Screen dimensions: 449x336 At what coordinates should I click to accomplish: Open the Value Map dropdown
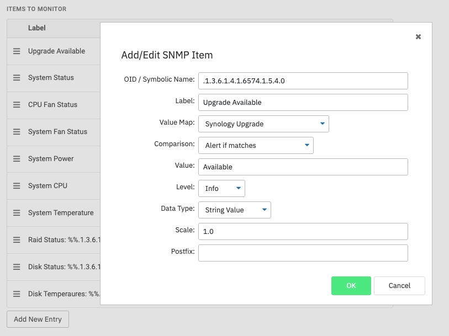(263, 124)
